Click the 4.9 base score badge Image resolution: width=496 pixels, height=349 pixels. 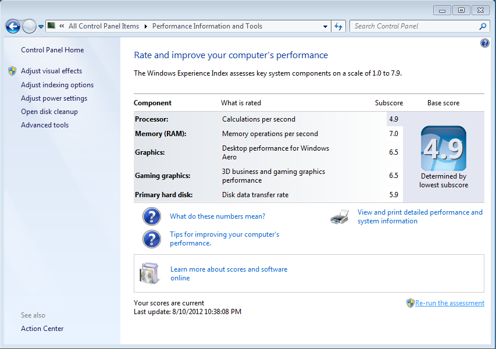444,148
